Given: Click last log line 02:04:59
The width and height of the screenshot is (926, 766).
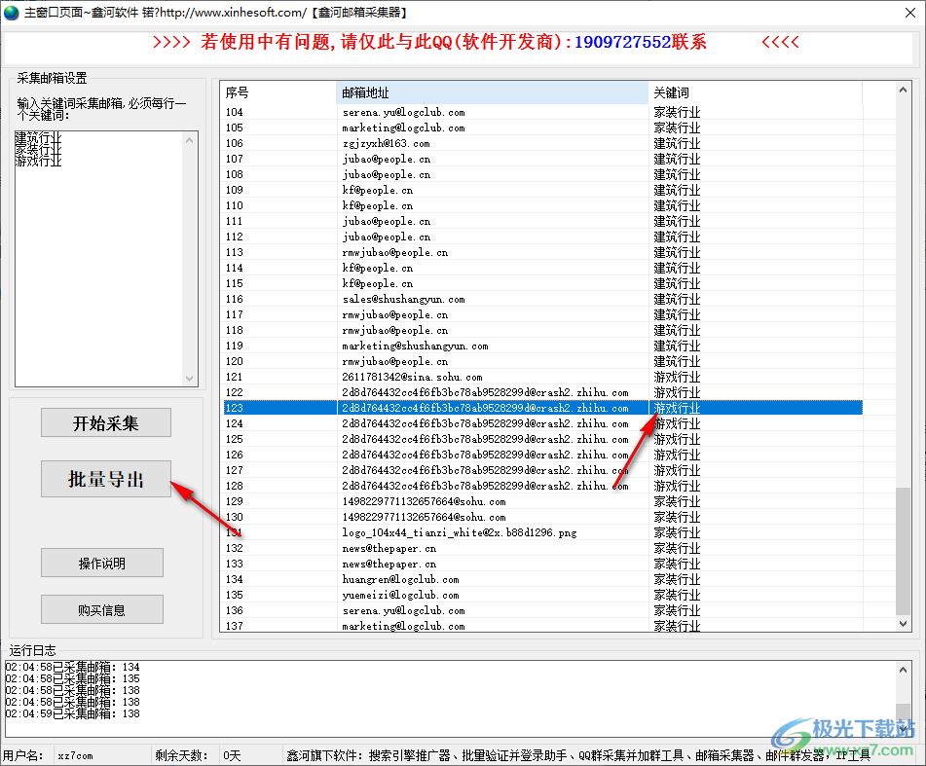Looking at the screenshot, I should click(x=73, y=713).
